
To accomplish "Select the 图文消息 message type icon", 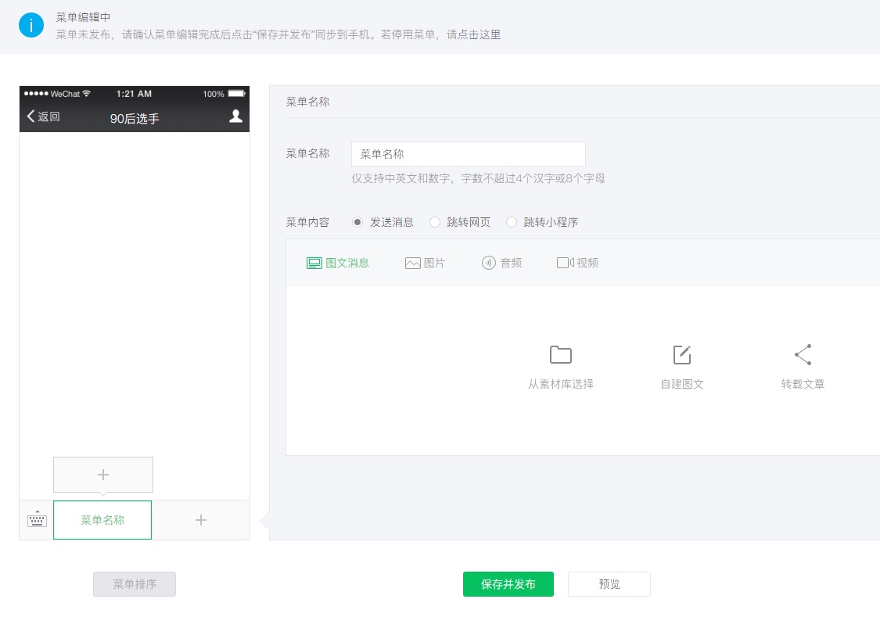I will coord(315,263).
